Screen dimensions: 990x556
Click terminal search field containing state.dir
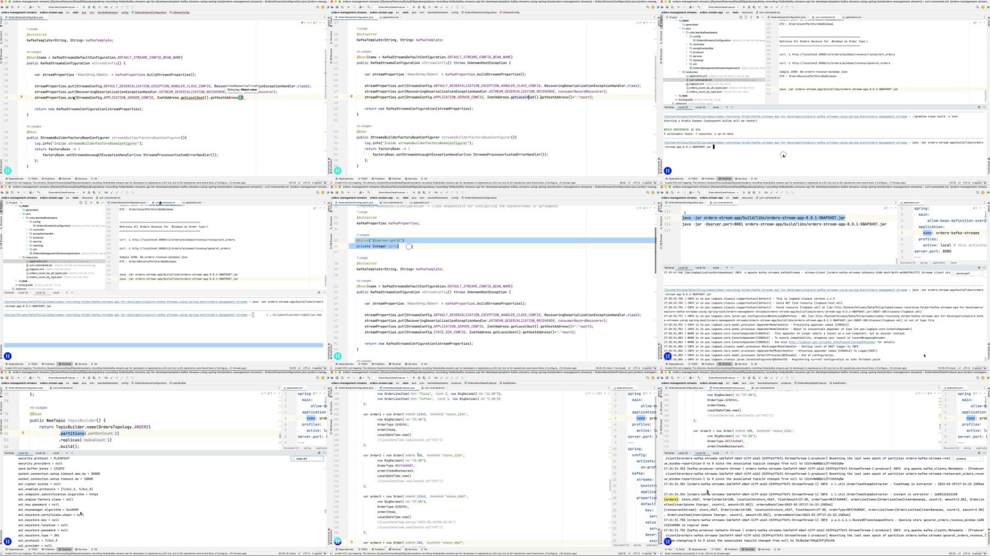pyautogui.click(x=307, y=458)
